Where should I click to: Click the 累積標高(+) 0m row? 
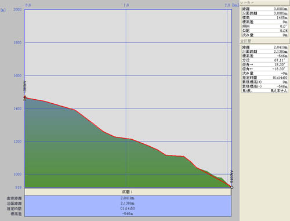click(264, 82)
